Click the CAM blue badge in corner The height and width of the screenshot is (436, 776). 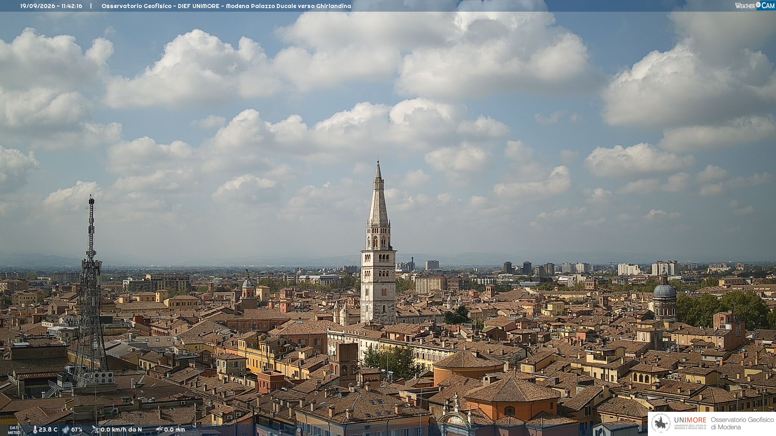click(768, 5)
